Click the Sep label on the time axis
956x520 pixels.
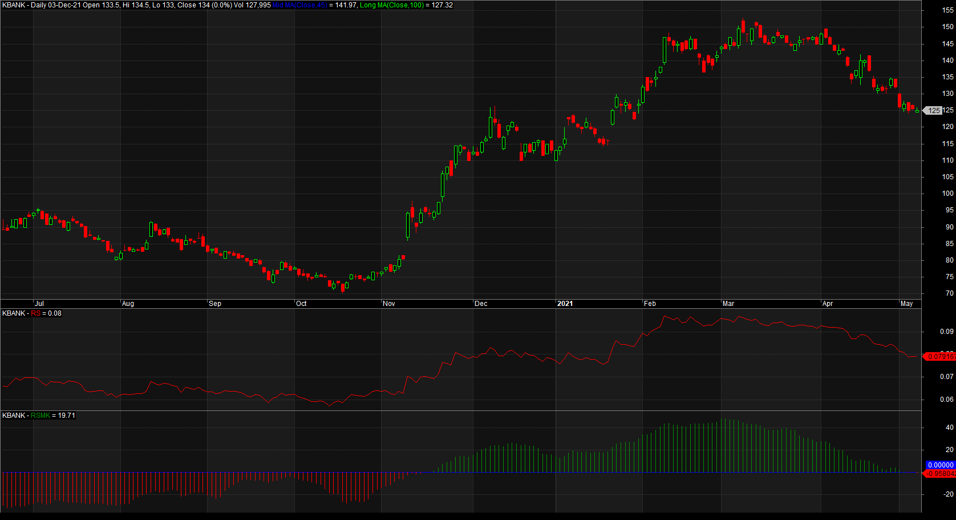point(215,304)
